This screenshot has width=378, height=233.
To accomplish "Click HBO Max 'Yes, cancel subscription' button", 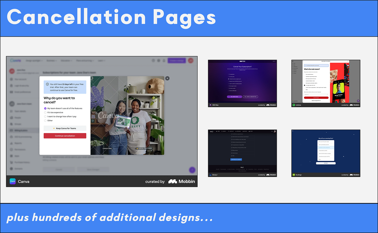I will click(251, 97).
